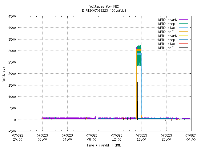Click the 'NPD1 bias' legend label

[167, 44]
